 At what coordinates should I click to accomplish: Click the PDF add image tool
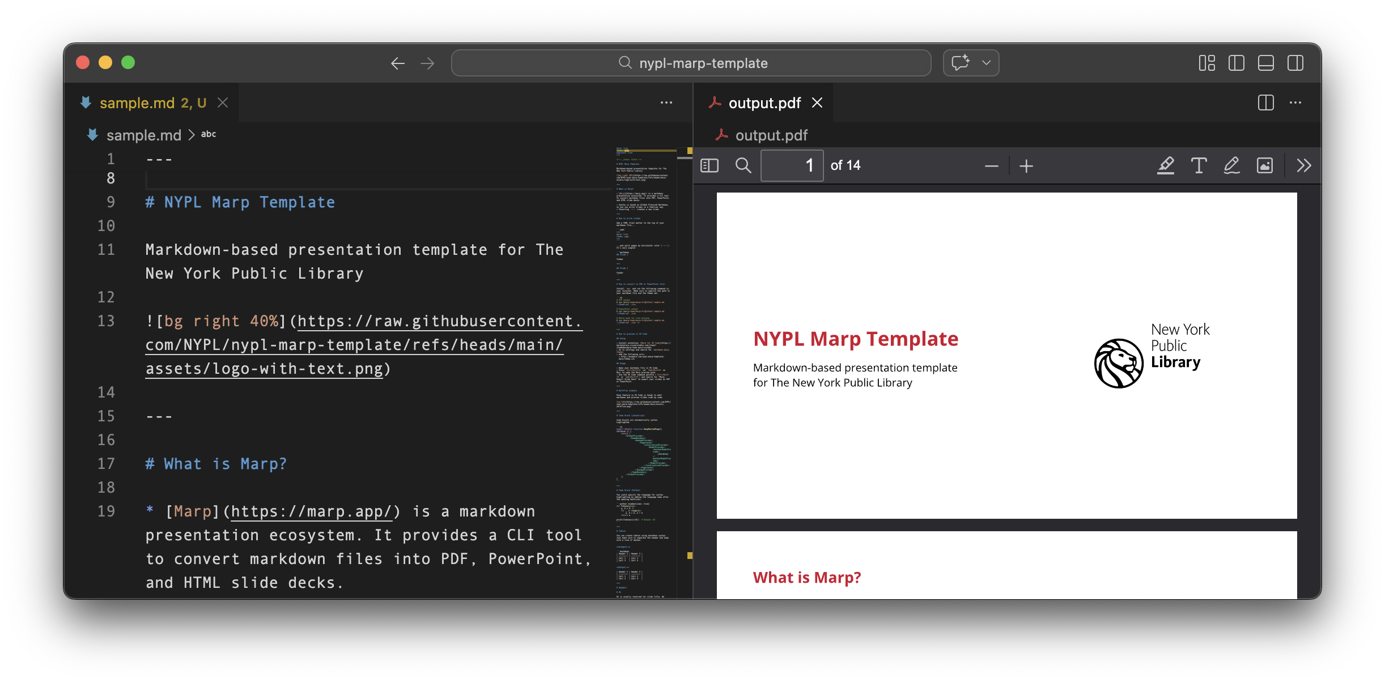coord(1265,165)
